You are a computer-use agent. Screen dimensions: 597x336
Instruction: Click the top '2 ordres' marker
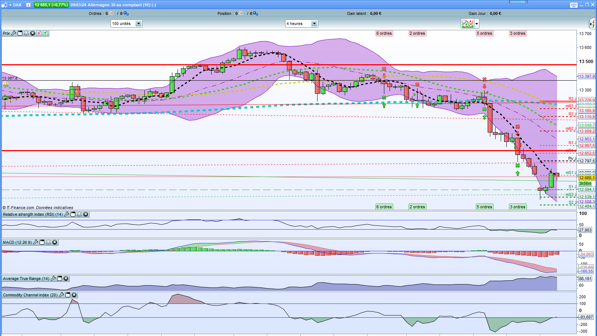(417, 33)
